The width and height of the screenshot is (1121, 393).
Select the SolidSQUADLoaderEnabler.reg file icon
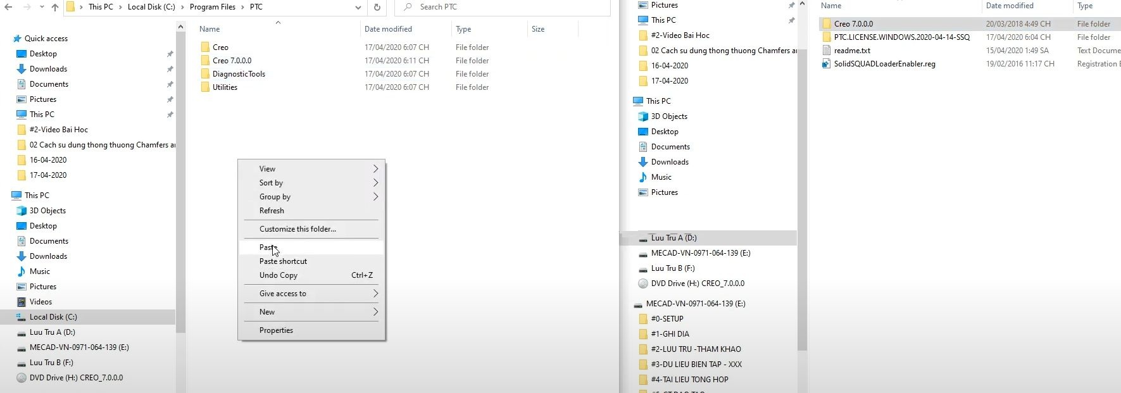(x=826, y=64)
